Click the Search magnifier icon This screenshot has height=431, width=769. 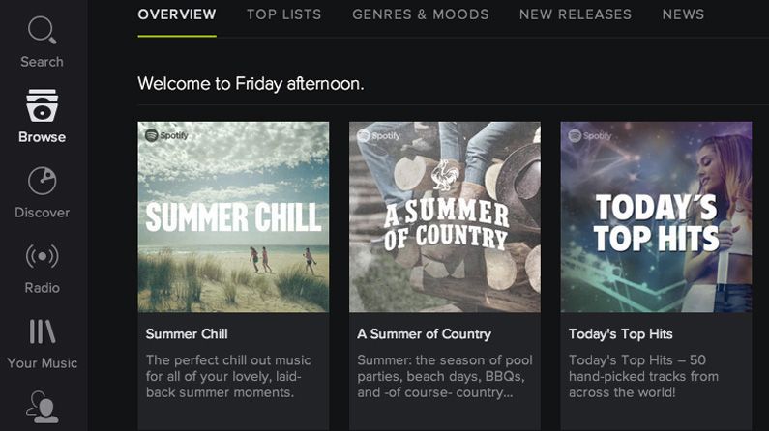42,31
